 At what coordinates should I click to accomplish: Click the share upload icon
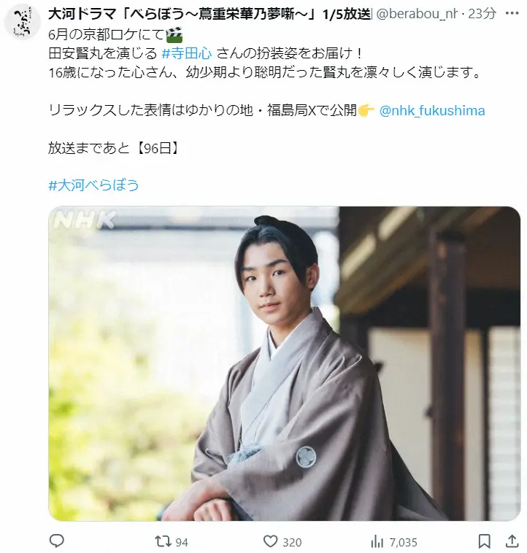coord(512,541)
